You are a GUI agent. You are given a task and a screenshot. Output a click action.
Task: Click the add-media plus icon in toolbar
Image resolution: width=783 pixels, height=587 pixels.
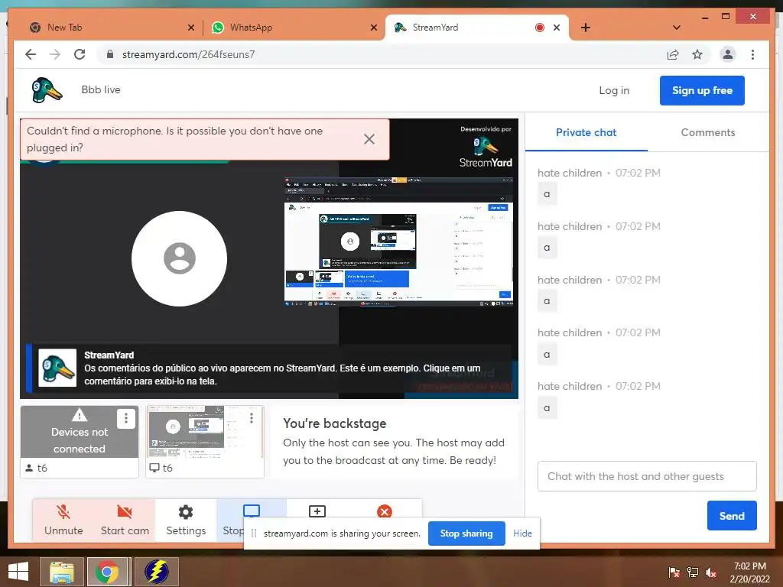[317, 511]
